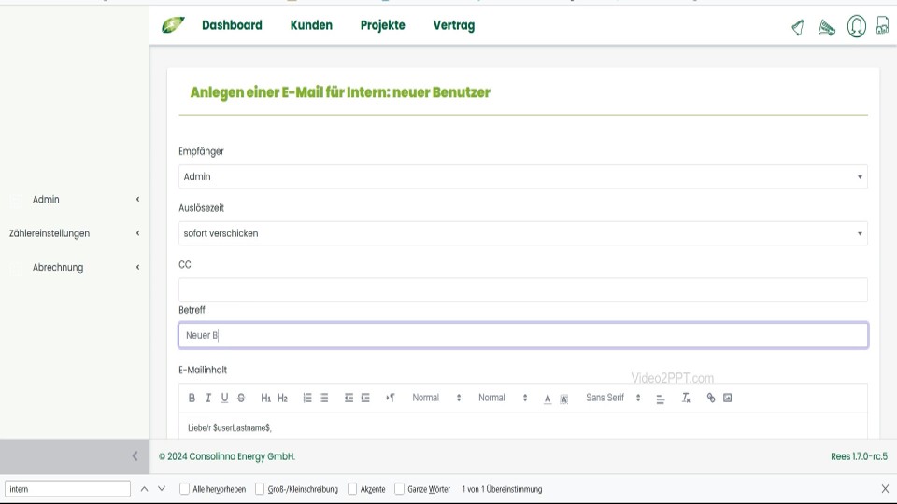Insert an ordered numbered list
Viewport: 897px width, 504px height.
pos(307,398)
